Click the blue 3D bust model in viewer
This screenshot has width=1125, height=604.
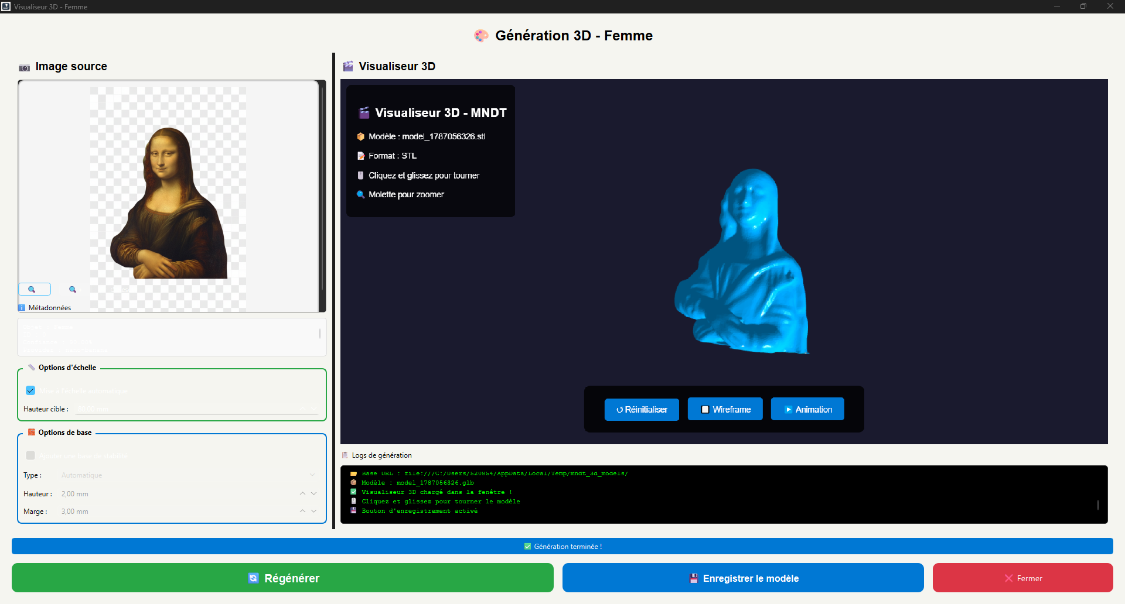(x=743, y=262)
